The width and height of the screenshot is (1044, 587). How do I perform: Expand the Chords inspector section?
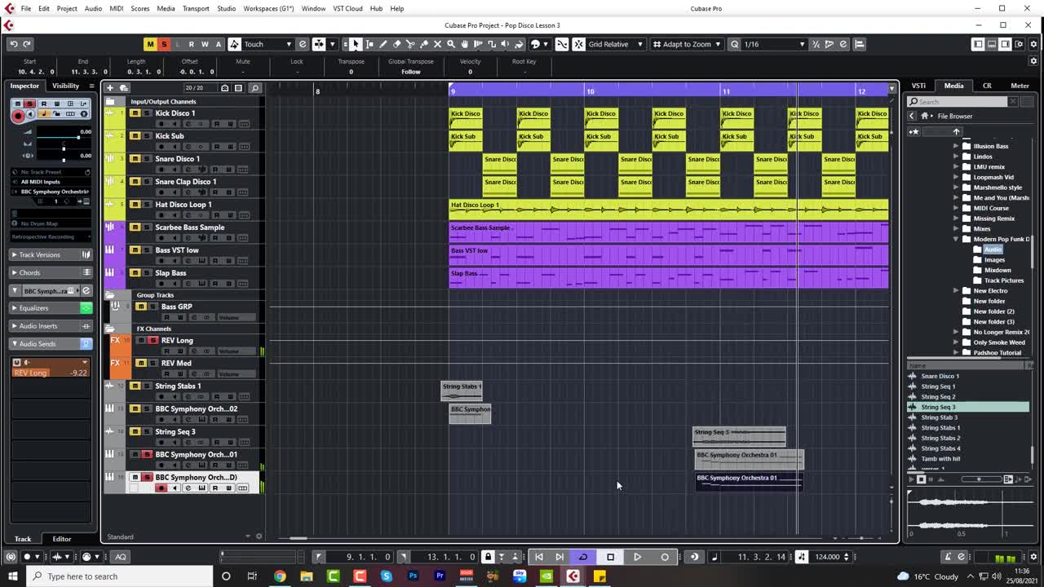pyautogui.click(x=50, y=273)
